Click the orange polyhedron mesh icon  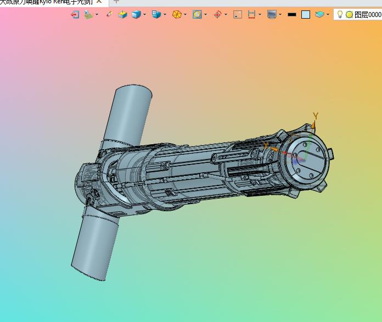tap(177, 15)
